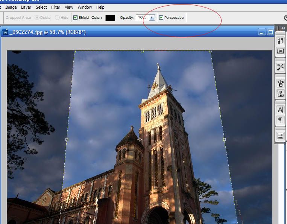This screenshot has width=287, height=224.
Task: Click the _DSC2274.jpg document title text
Action: (x=48, y=32)
